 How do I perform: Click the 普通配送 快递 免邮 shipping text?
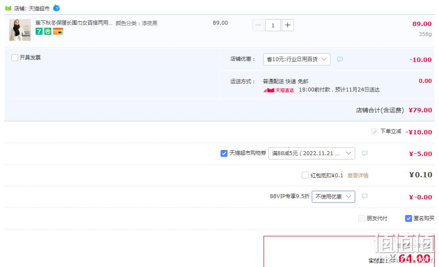(x=286, y=81)
